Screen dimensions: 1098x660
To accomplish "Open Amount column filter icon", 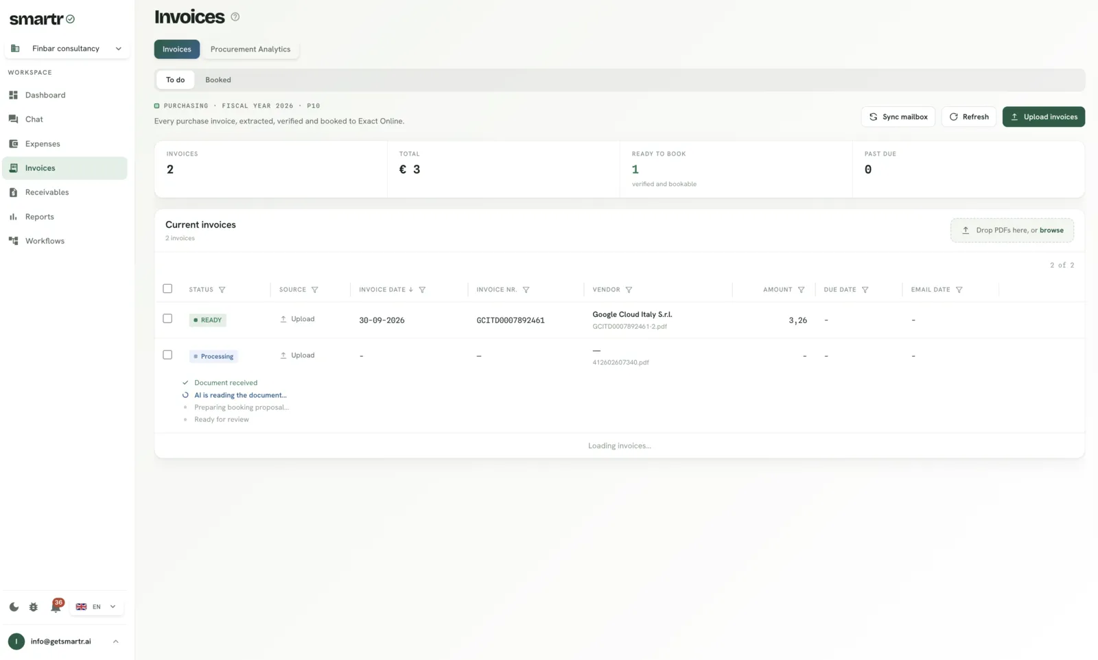I will tap(801, 290).
